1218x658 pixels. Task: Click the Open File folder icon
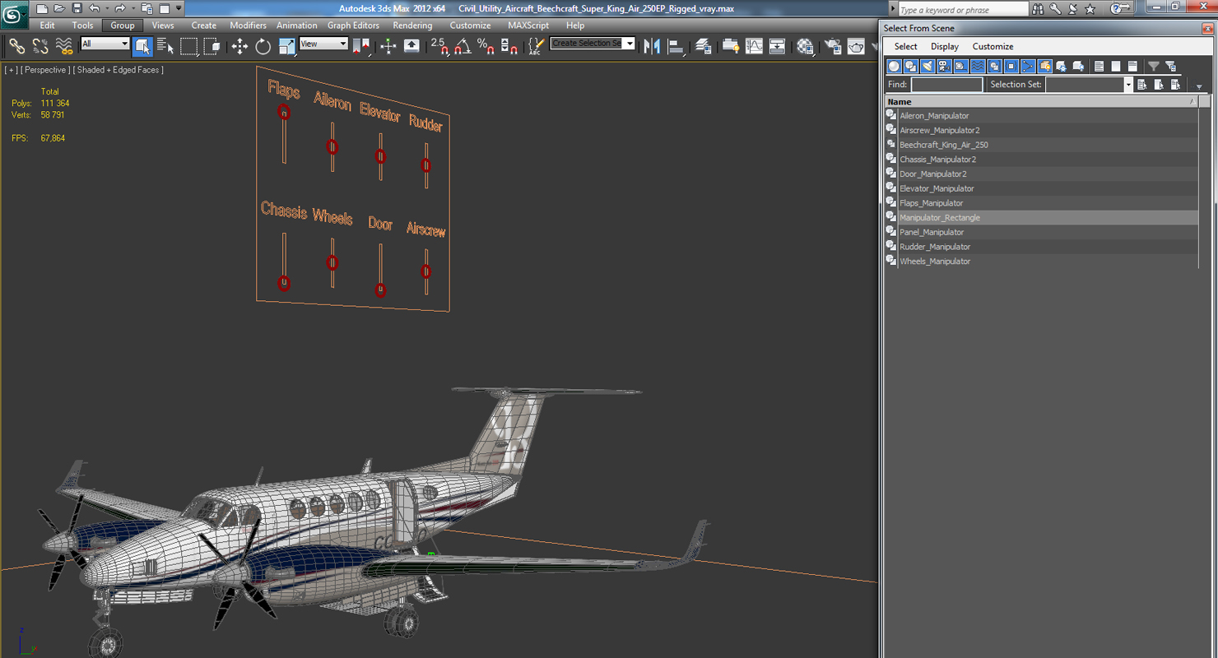[59, 8]
